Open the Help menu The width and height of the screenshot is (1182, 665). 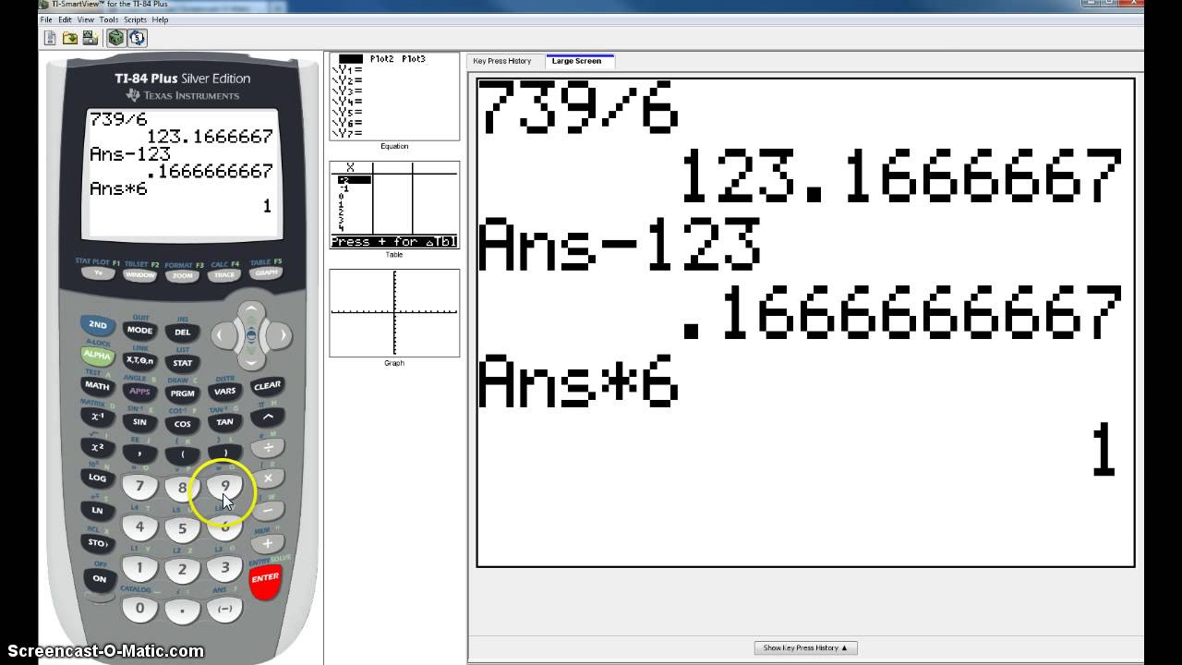click(160, 19)
